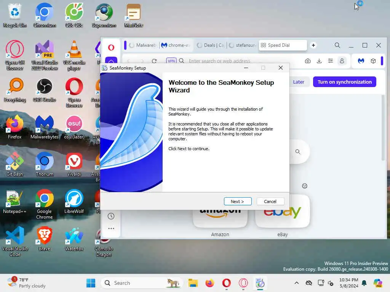Open Opera profile account icon
Viewport: 390px width, 292px height.
pos(342,61)
